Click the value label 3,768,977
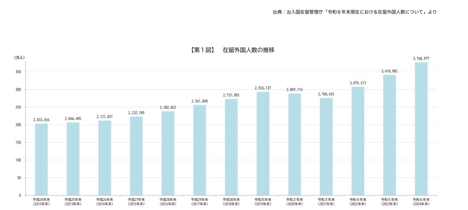The width and height of the screenshot is (468, 210). (x=421, y=58)
